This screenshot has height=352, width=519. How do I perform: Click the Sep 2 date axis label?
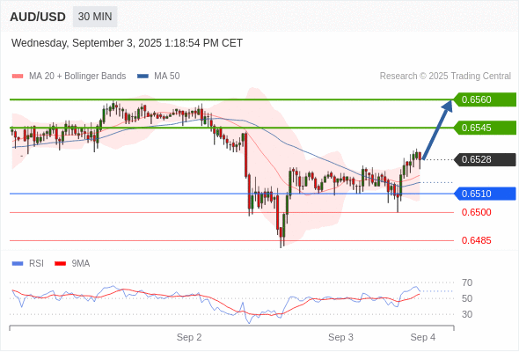click(189, 337)
